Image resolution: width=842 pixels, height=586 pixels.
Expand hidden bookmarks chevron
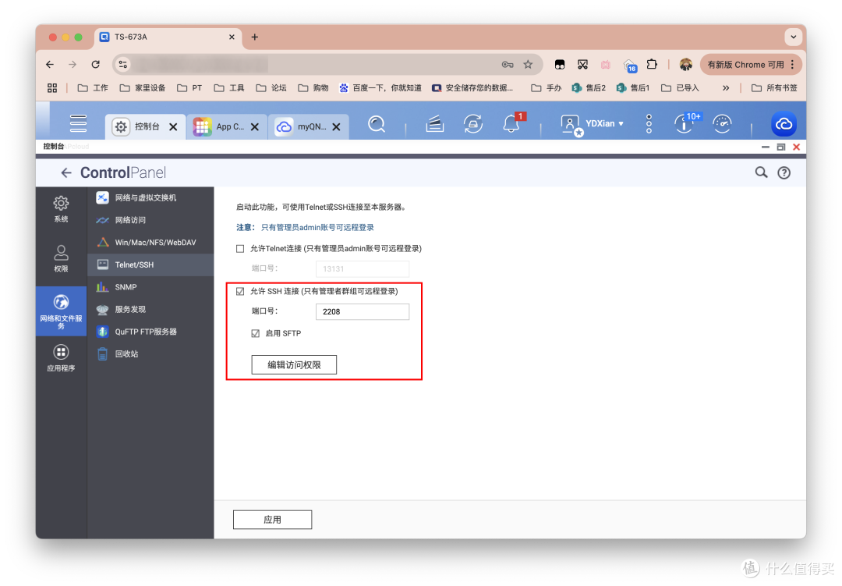pos(726,87)
